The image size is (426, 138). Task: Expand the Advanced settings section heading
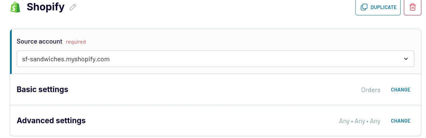(51, 121)
